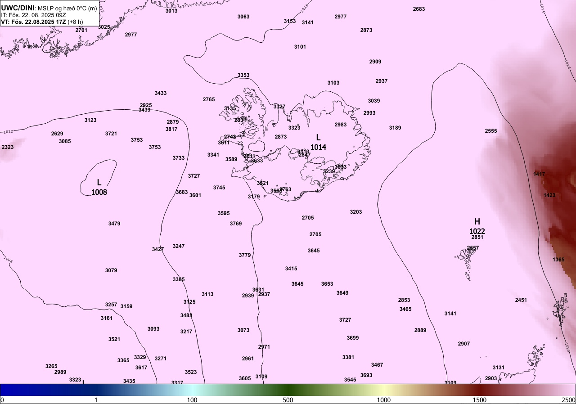Image resolution: width=576 pixels, height=404 pixels.
Task: Click the 500 label on the colour scale
Action: 288,400
